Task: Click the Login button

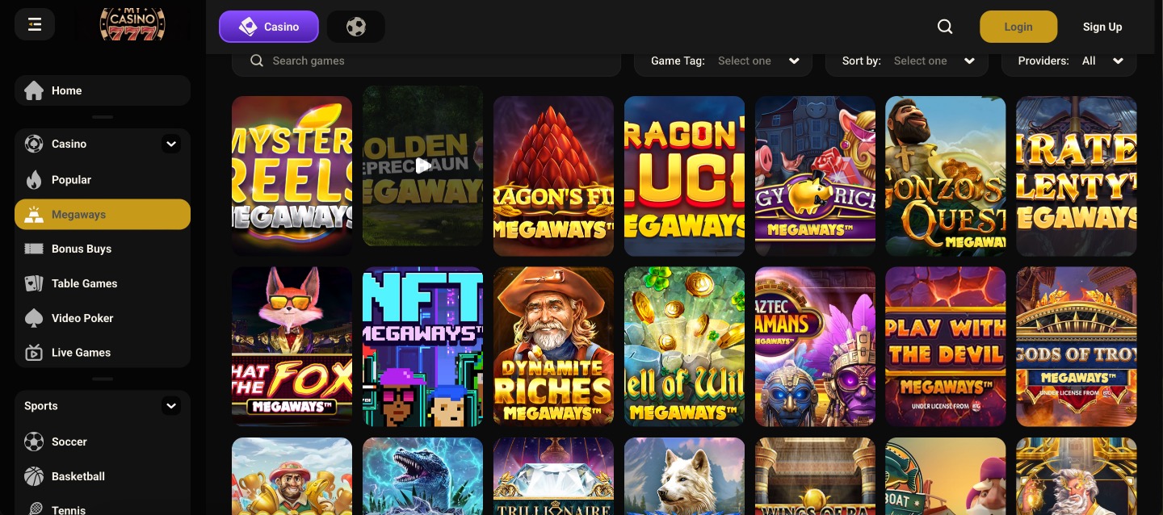Action: (x=1018, y=27)
